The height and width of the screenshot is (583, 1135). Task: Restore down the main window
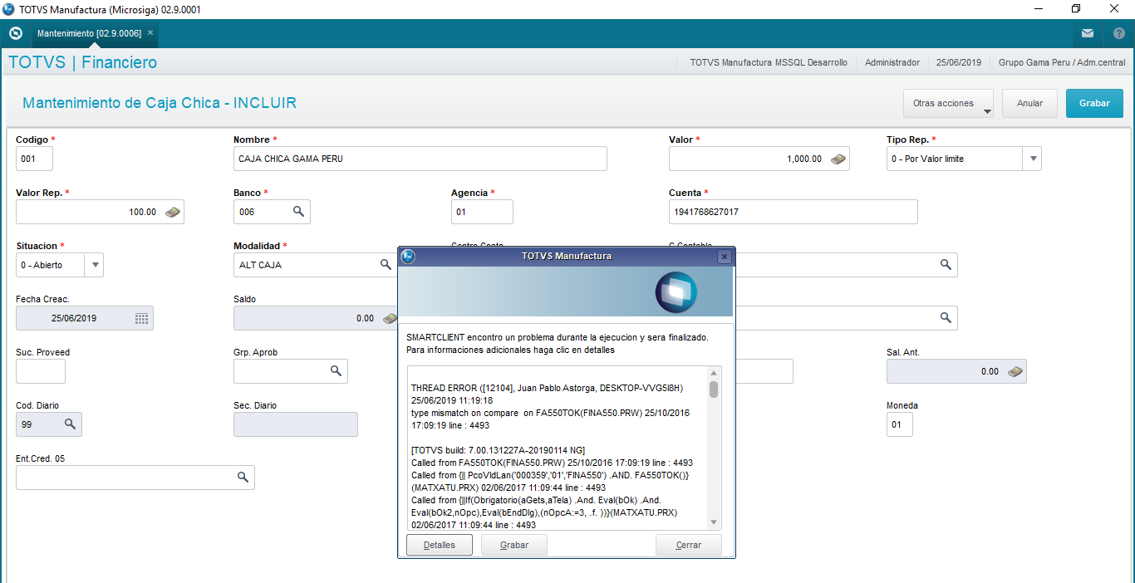[1076, 9]
